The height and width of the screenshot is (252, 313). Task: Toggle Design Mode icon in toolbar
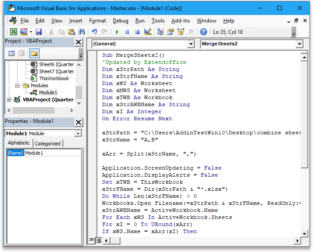tap(148, 32)
